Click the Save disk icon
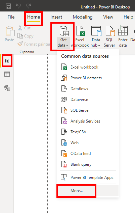The width and height of the screenshot is (135, 213). [x=8, y=6]
